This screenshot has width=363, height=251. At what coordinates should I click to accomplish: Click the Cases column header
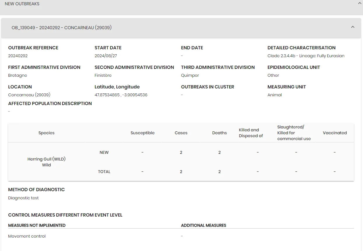click(181, 133)
